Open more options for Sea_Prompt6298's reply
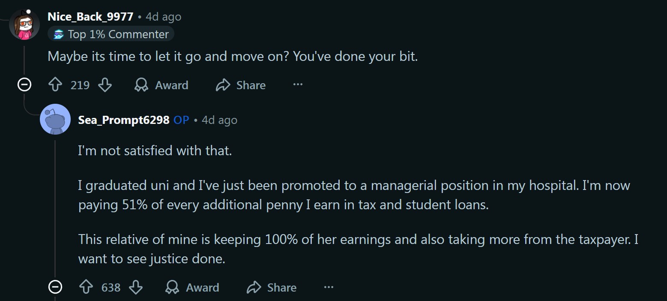Screen dimensions: 667x301 (329, 287)
